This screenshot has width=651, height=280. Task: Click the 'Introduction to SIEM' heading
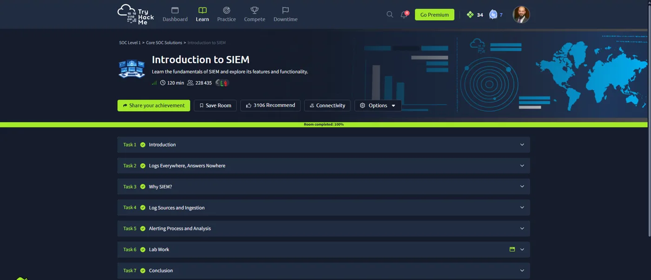[200, 60]
